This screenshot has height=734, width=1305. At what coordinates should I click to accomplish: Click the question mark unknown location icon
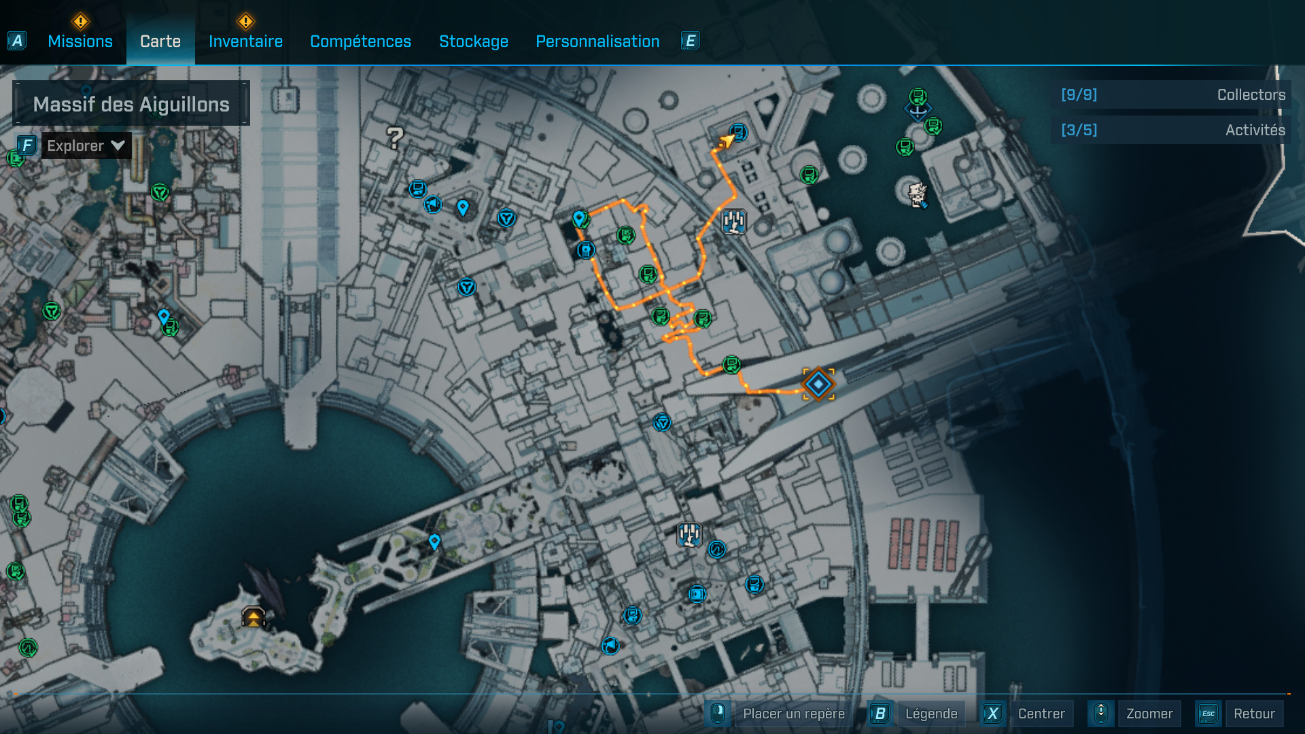[395, 138]
